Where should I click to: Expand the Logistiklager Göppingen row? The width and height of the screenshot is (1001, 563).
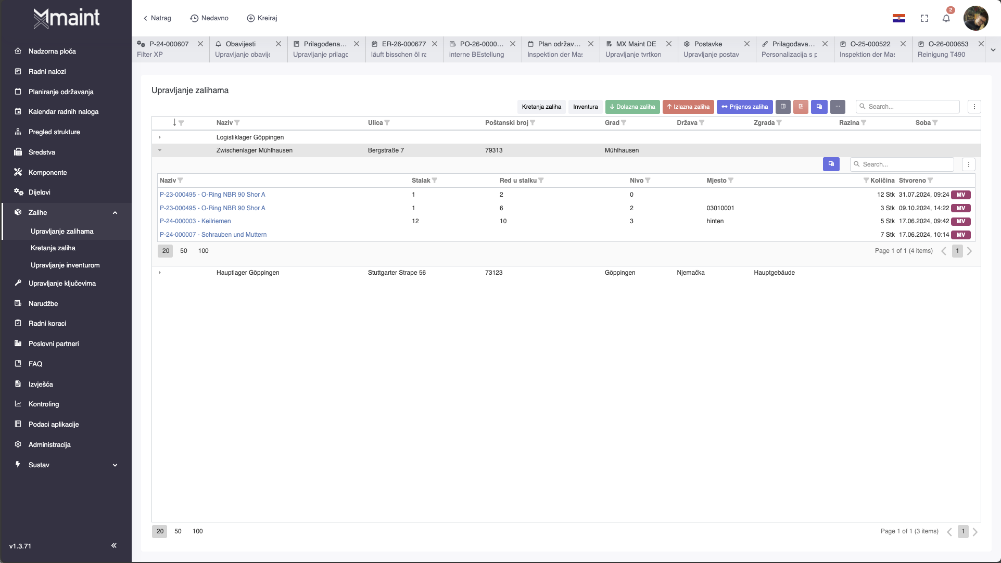(x=160, y=137)
